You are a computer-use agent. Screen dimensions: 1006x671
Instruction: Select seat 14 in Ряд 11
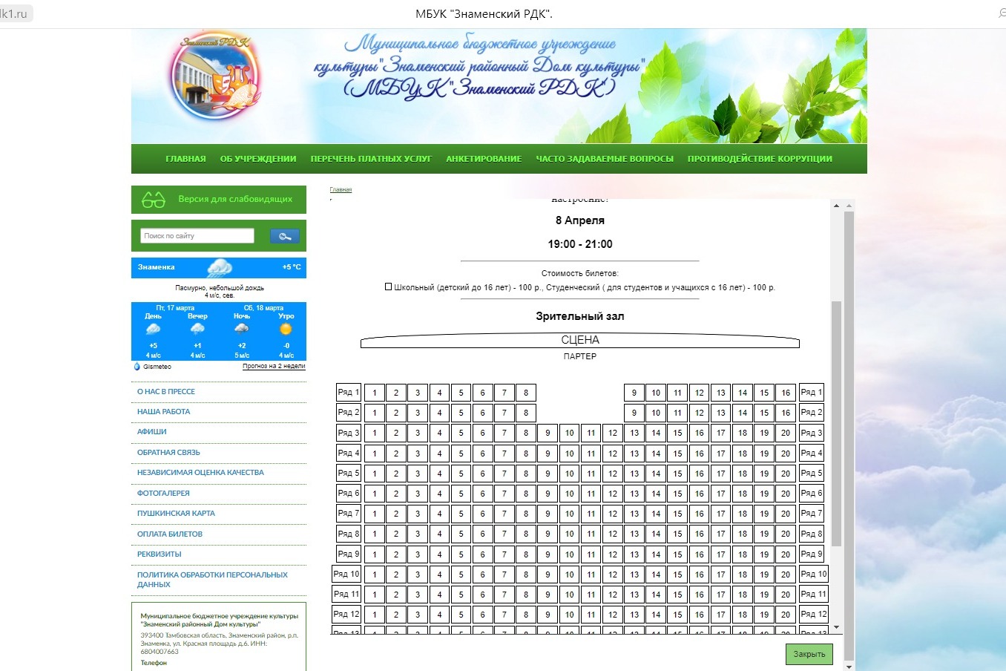click(656, 595)
